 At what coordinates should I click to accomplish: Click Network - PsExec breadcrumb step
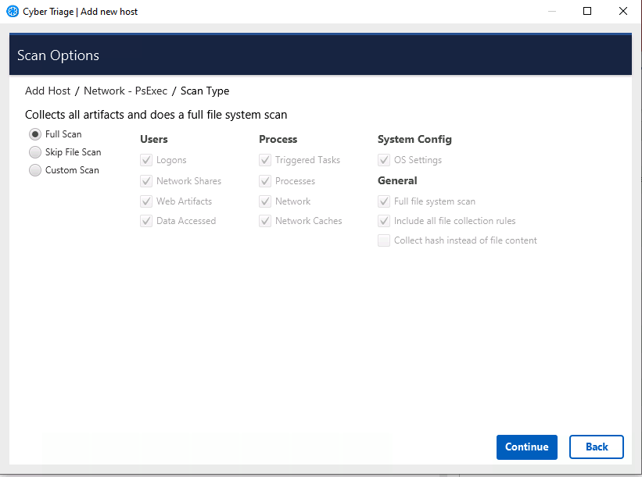[125, 91]
